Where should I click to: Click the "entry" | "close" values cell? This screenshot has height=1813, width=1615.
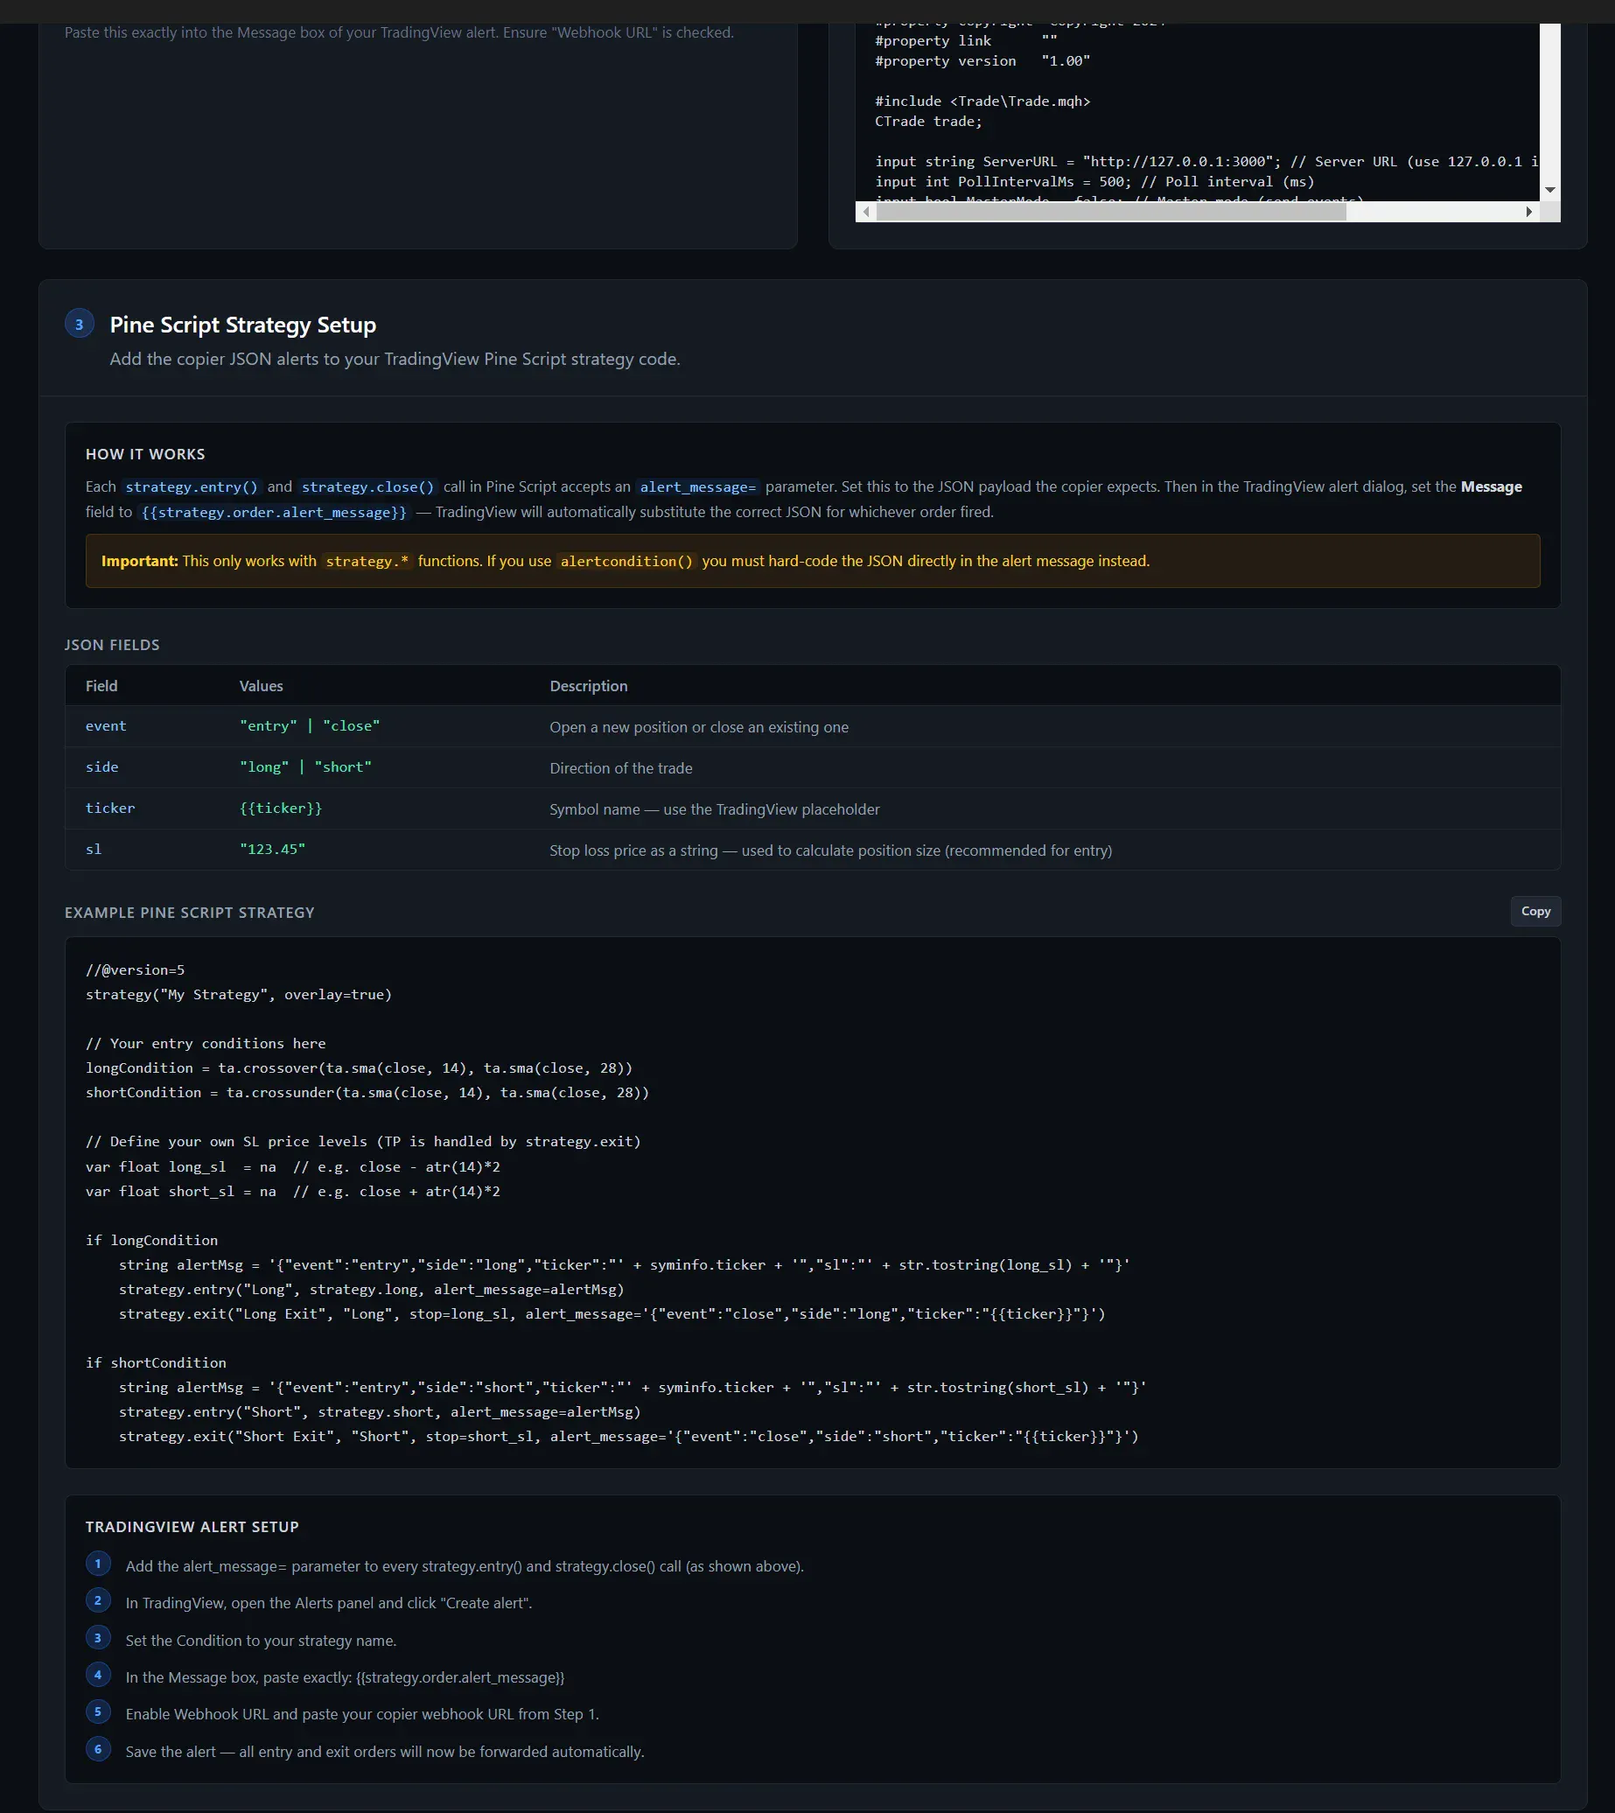pos(310,726)
